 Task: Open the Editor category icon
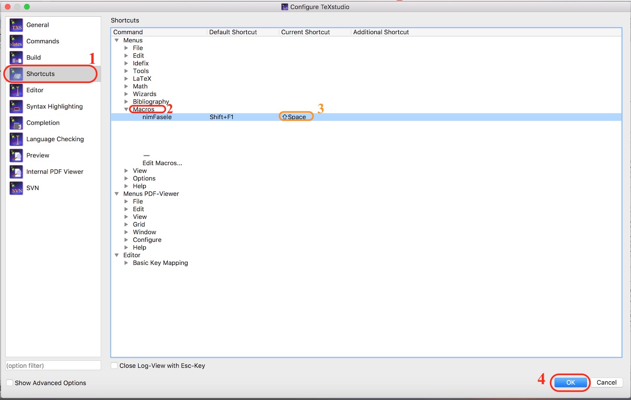(x=16, y=90)
